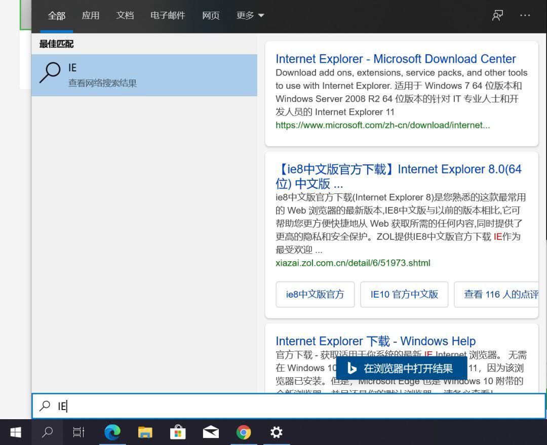Screen dimensions: 547x445
Task: Click the magnifier icon in the search box
Action: coord(45,406)
